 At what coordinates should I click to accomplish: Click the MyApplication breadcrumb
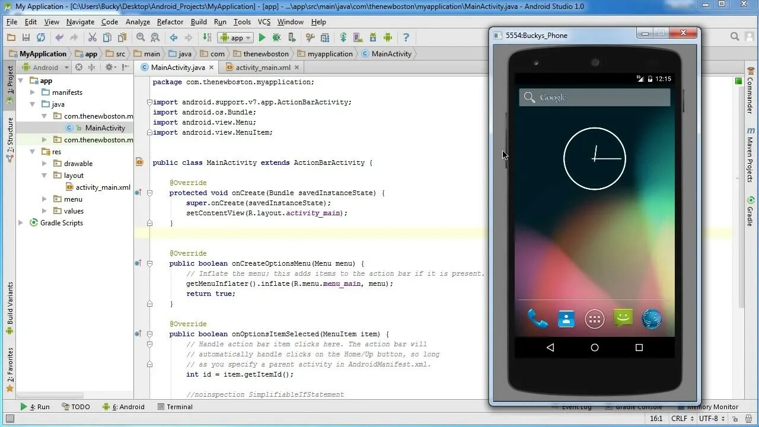click(37, 53)
